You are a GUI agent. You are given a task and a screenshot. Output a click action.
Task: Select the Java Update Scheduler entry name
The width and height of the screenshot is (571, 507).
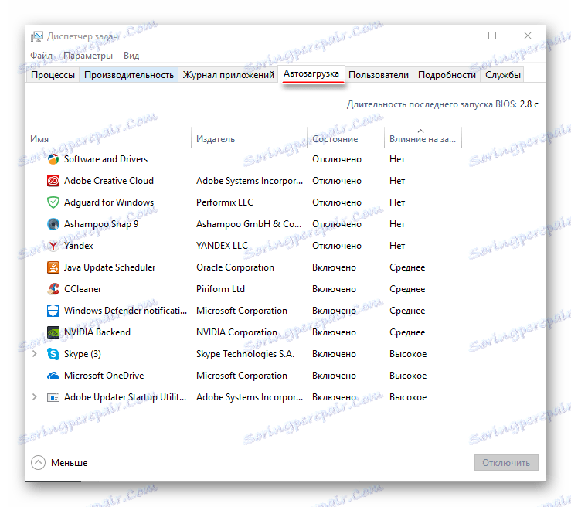110,267
